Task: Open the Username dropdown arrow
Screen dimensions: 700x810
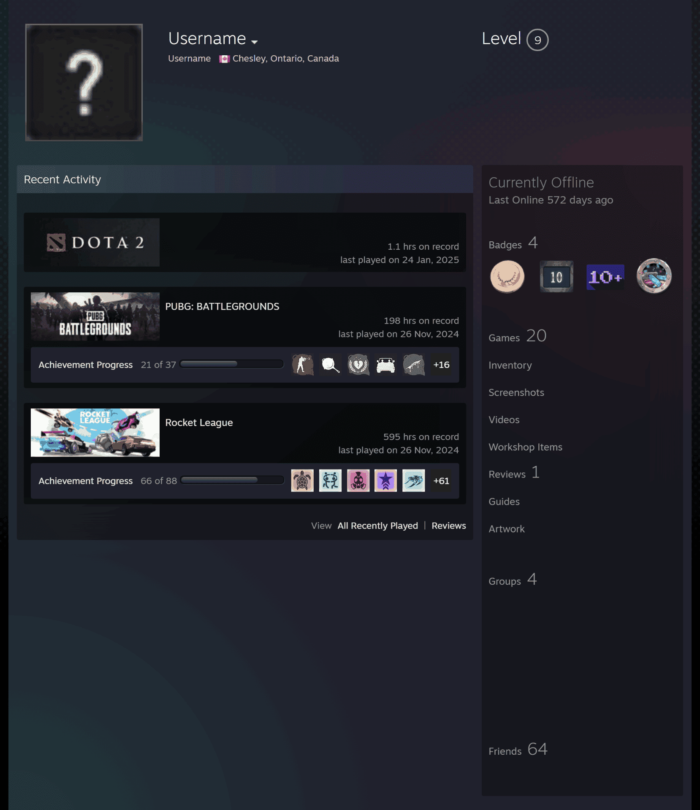Action: click(254, 42)
